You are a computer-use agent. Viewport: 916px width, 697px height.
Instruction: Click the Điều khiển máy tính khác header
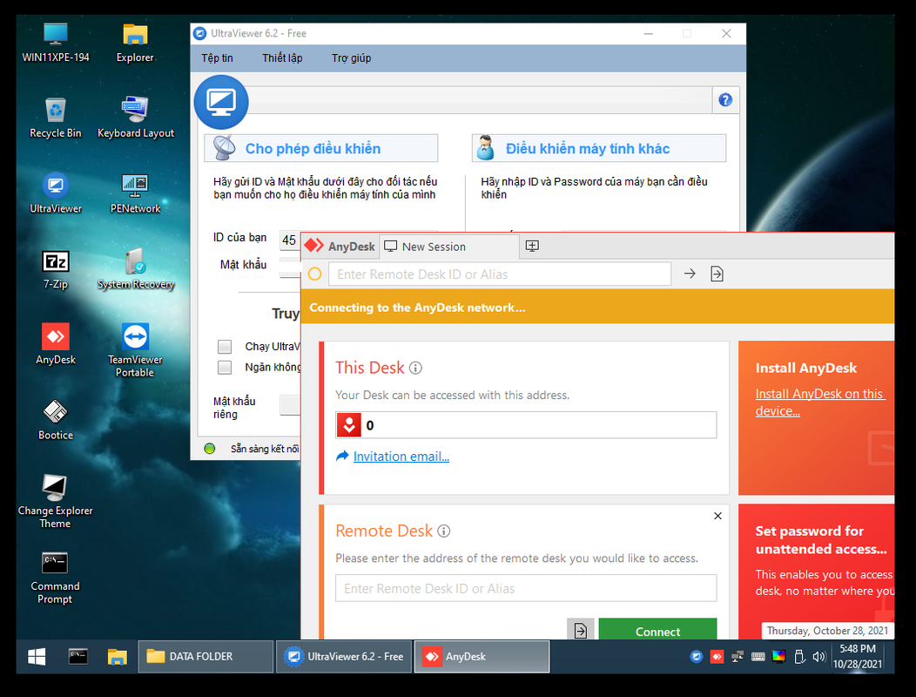click(x=599, y=148)
